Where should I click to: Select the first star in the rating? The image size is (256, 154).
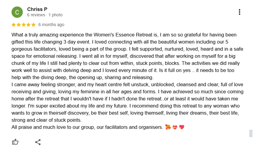14,25
